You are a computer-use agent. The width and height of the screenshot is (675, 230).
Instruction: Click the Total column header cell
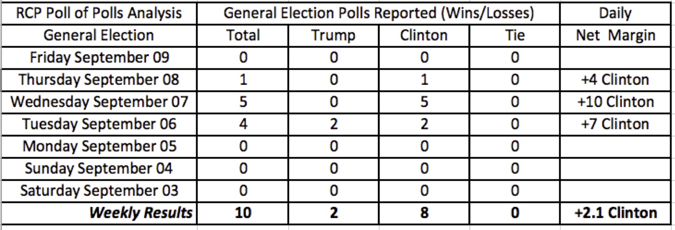pos(243,36)
